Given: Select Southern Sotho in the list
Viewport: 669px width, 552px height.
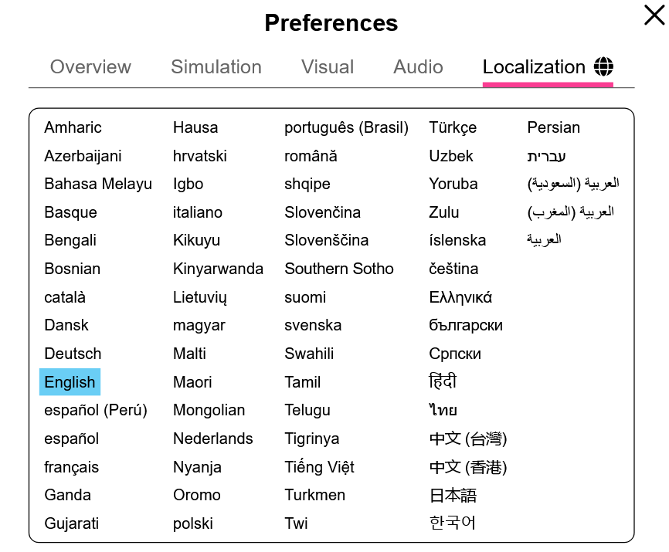Looking at the screenshot, I should pyautogui.click(x=339, y=269).
